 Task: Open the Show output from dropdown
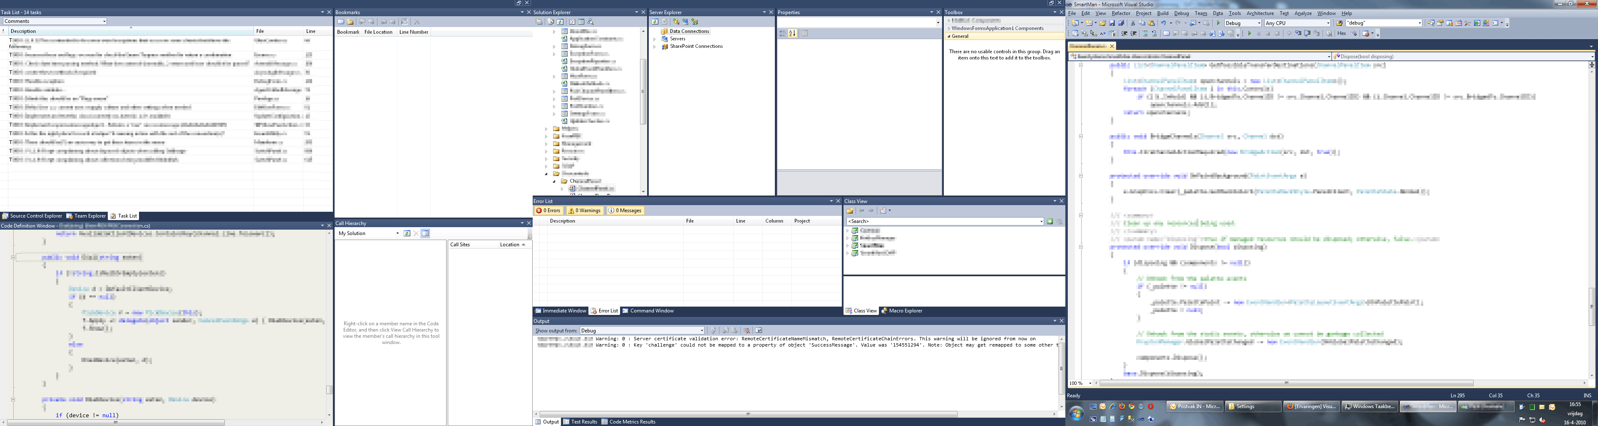[x=642, y=330]
